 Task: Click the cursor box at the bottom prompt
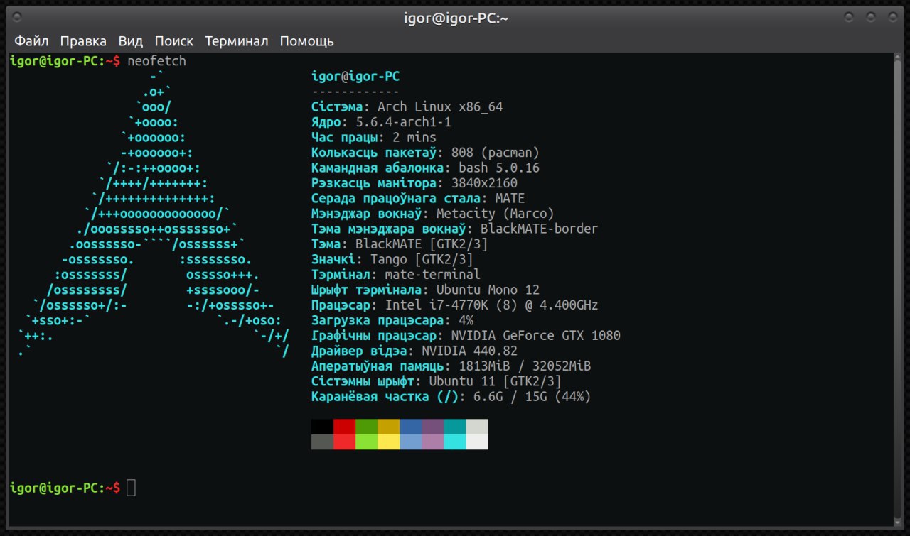pos(131,488)
